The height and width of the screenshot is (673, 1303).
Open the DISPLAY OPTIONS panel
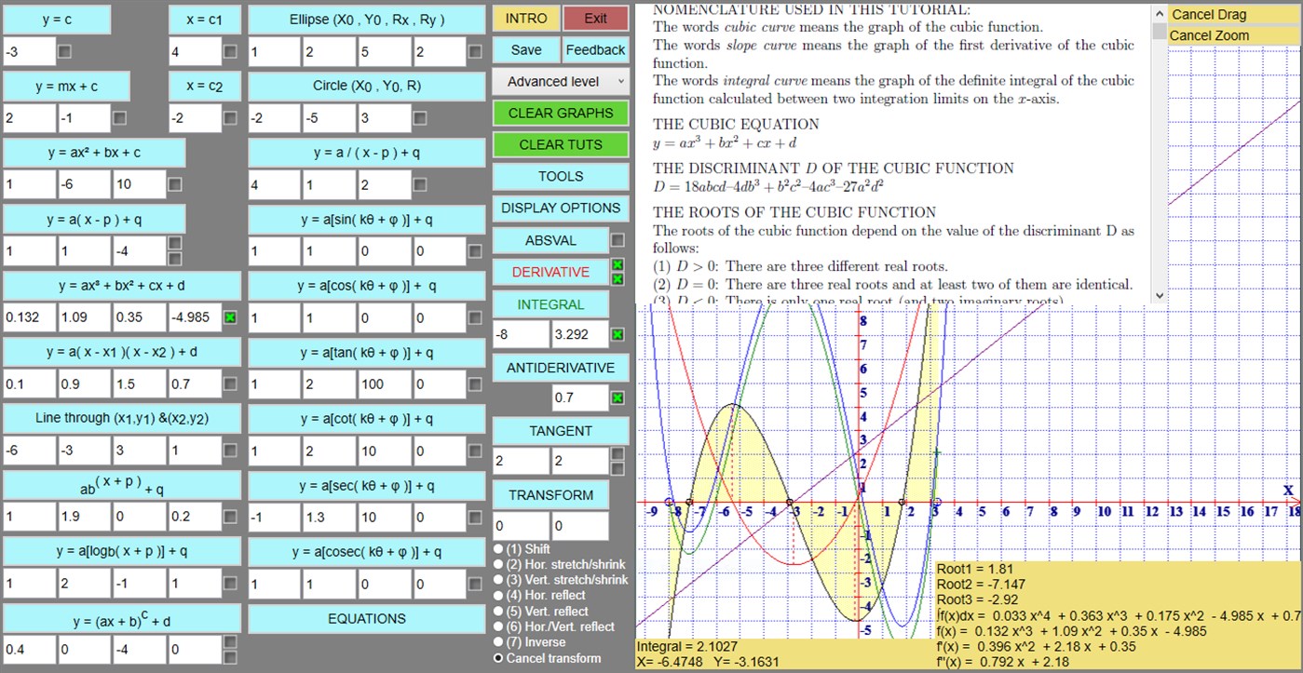tap(560, 208)
